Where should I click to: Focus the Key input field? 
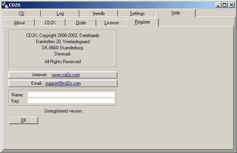[71, 101]
